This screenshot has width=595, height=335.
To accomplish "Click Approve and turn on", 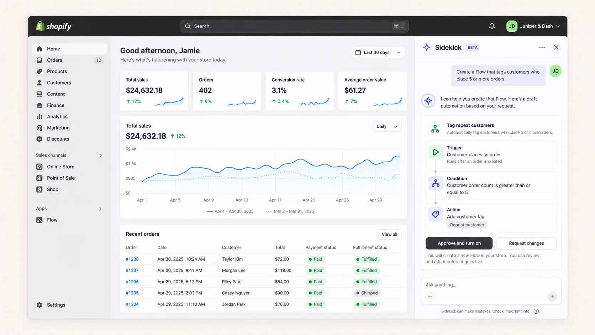I will (x=459, y=243).
